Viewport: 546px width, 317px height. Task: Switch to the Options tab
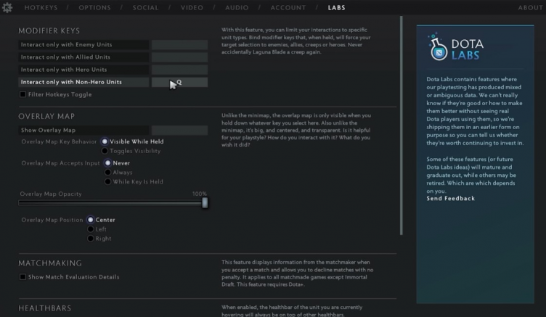94,8
